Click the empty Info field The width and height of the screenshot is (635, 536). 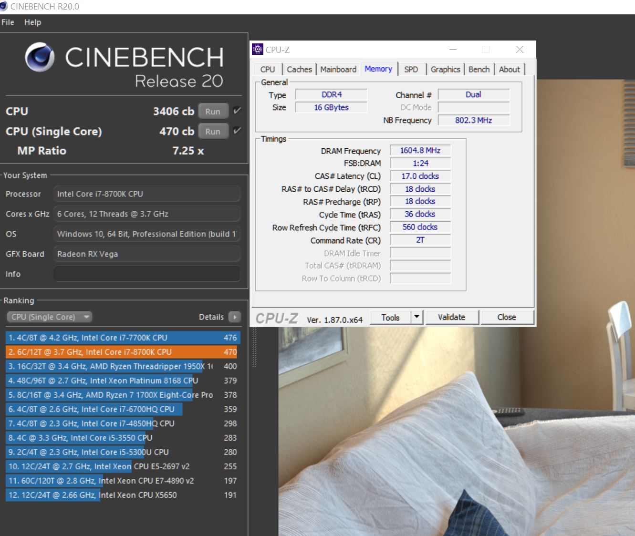click(147, 274)
